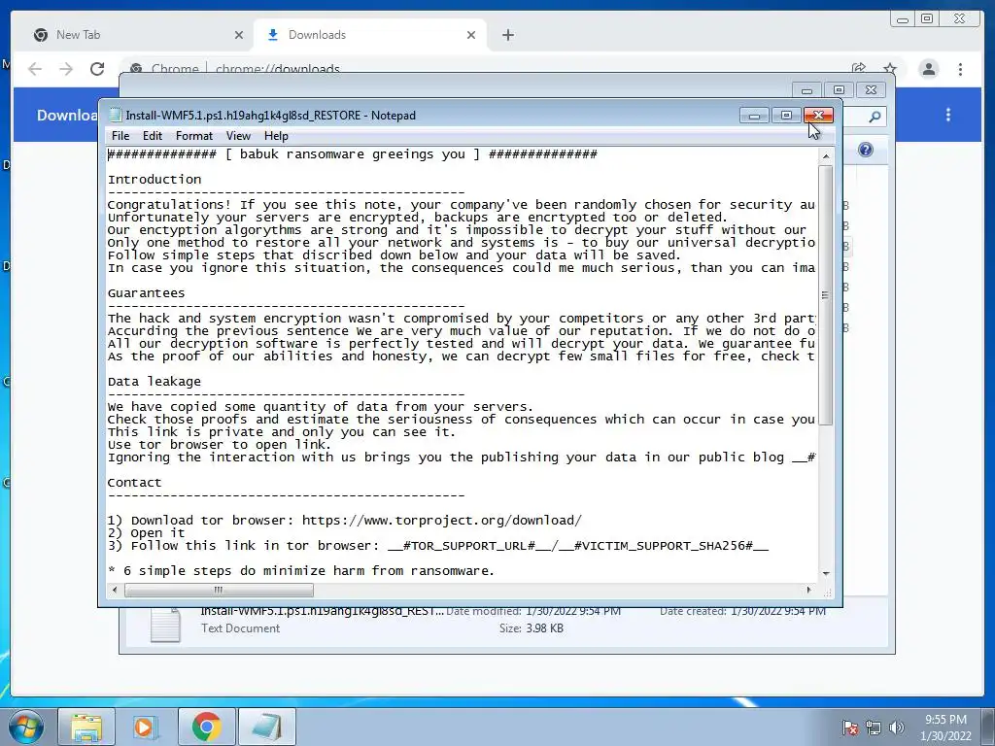Open the Chrome profile avatar
This screenshot has width=995, height=746.
point(928,69)
